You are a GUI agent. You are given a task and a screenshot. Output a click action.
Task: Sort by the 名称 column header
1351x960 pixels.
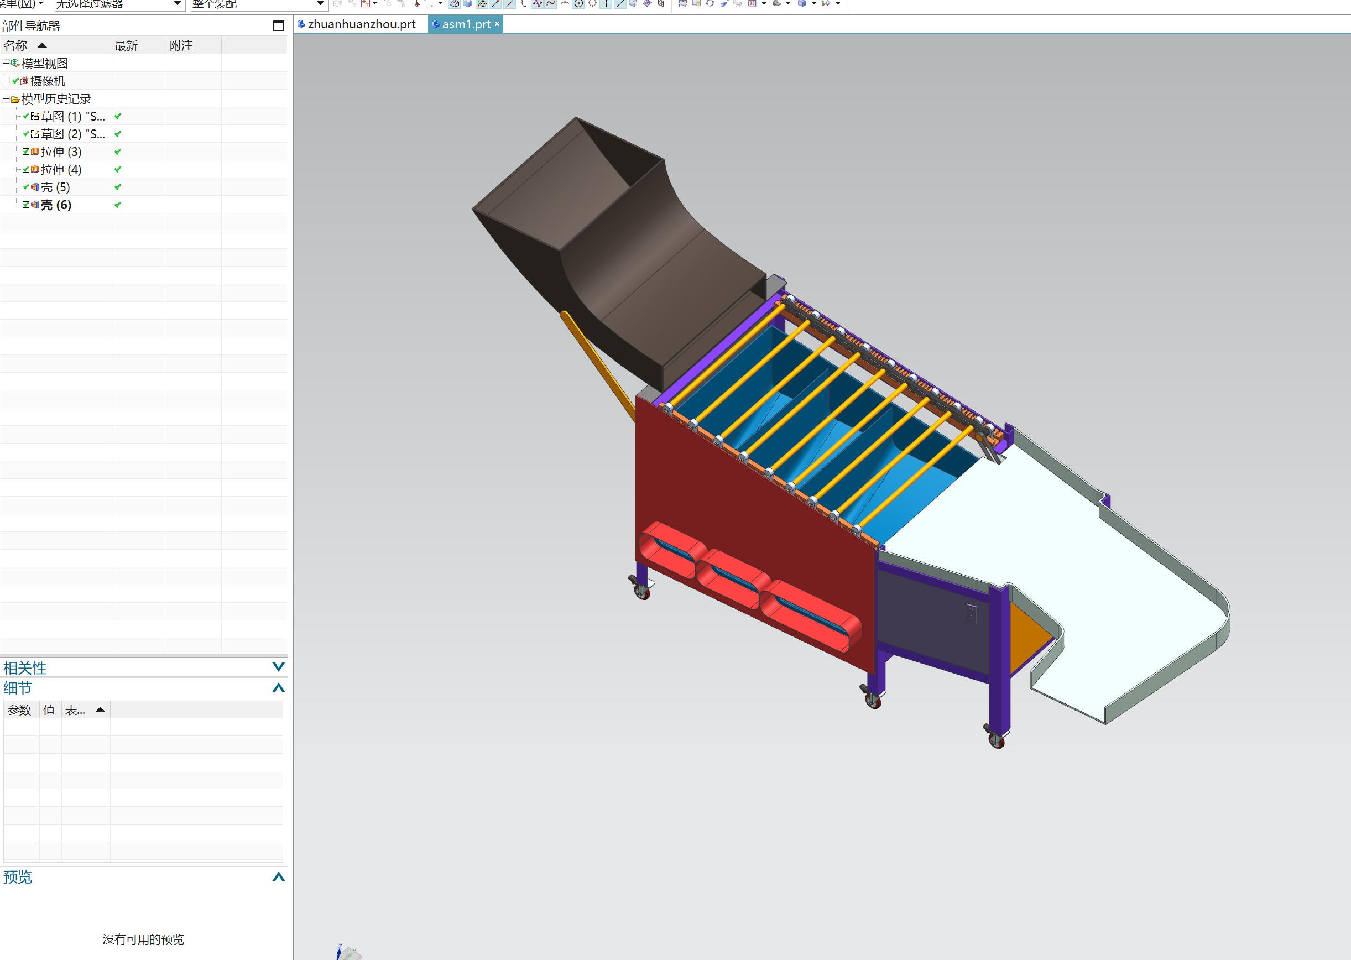(16, 45)
